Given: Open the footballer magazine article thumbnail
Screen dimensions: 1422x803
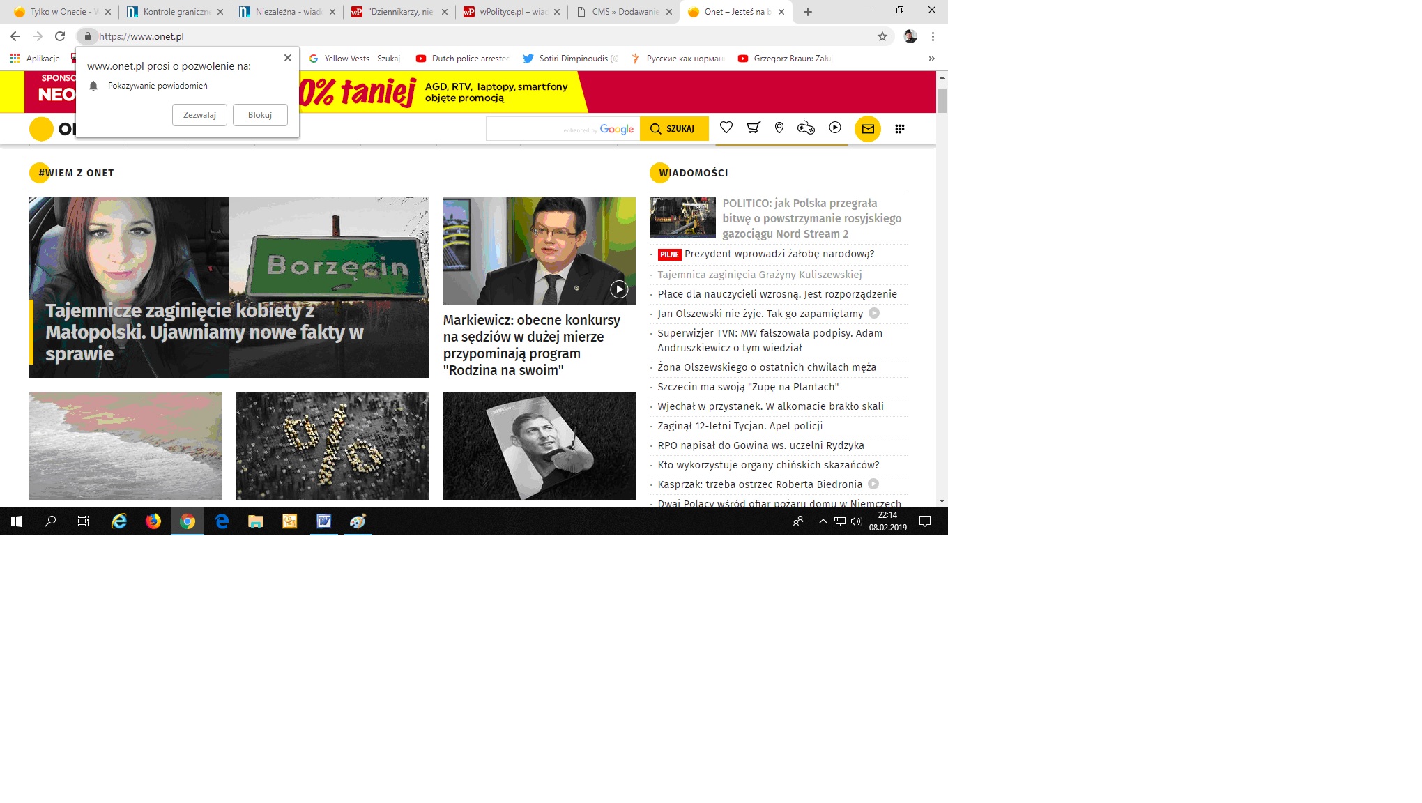Looking at the screenshot, I should 540,446.
